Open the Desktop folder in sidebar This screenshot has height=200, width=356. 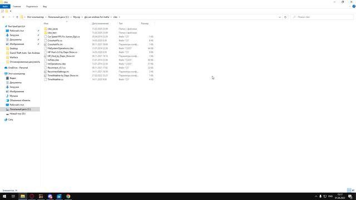(13, 48)
